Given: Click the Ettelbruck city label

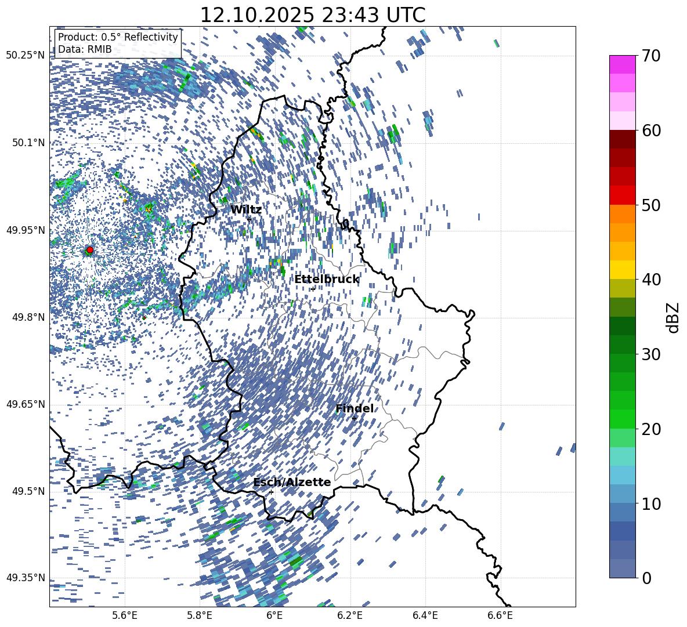Looking at the screenshot, I should pos(327,280).
